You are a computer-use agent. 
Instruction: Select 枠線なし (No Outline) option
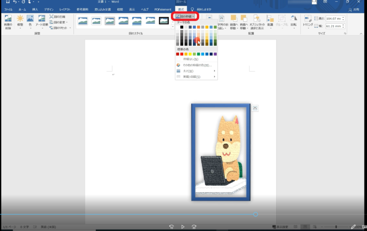[x=191, y=59]
